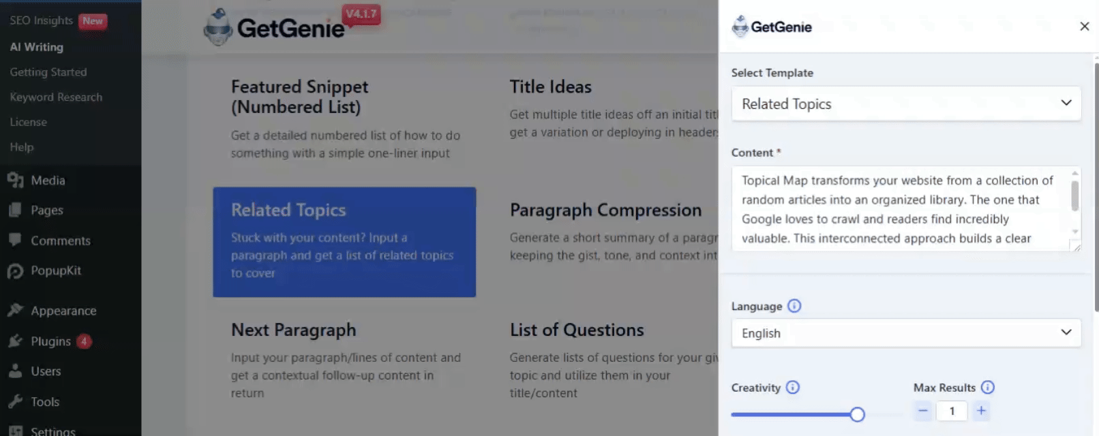Click the Max Results value field

pos(952,411)
